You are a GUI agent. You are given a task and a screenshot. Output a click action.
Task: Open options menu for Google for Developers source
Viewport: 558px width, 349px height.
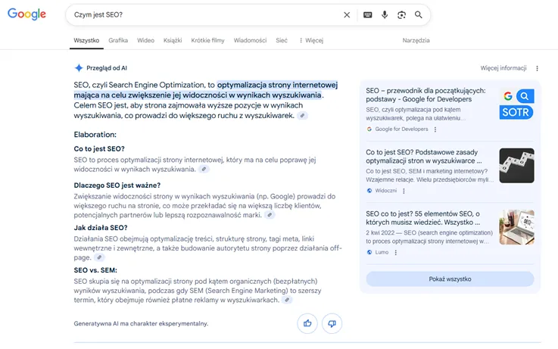(x=435, y=129)
